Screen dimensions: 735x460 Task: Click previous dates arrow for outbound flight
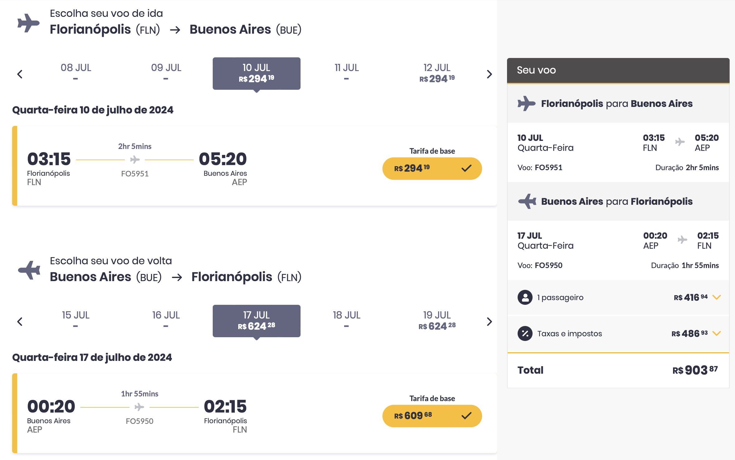(x=20, y=74)
